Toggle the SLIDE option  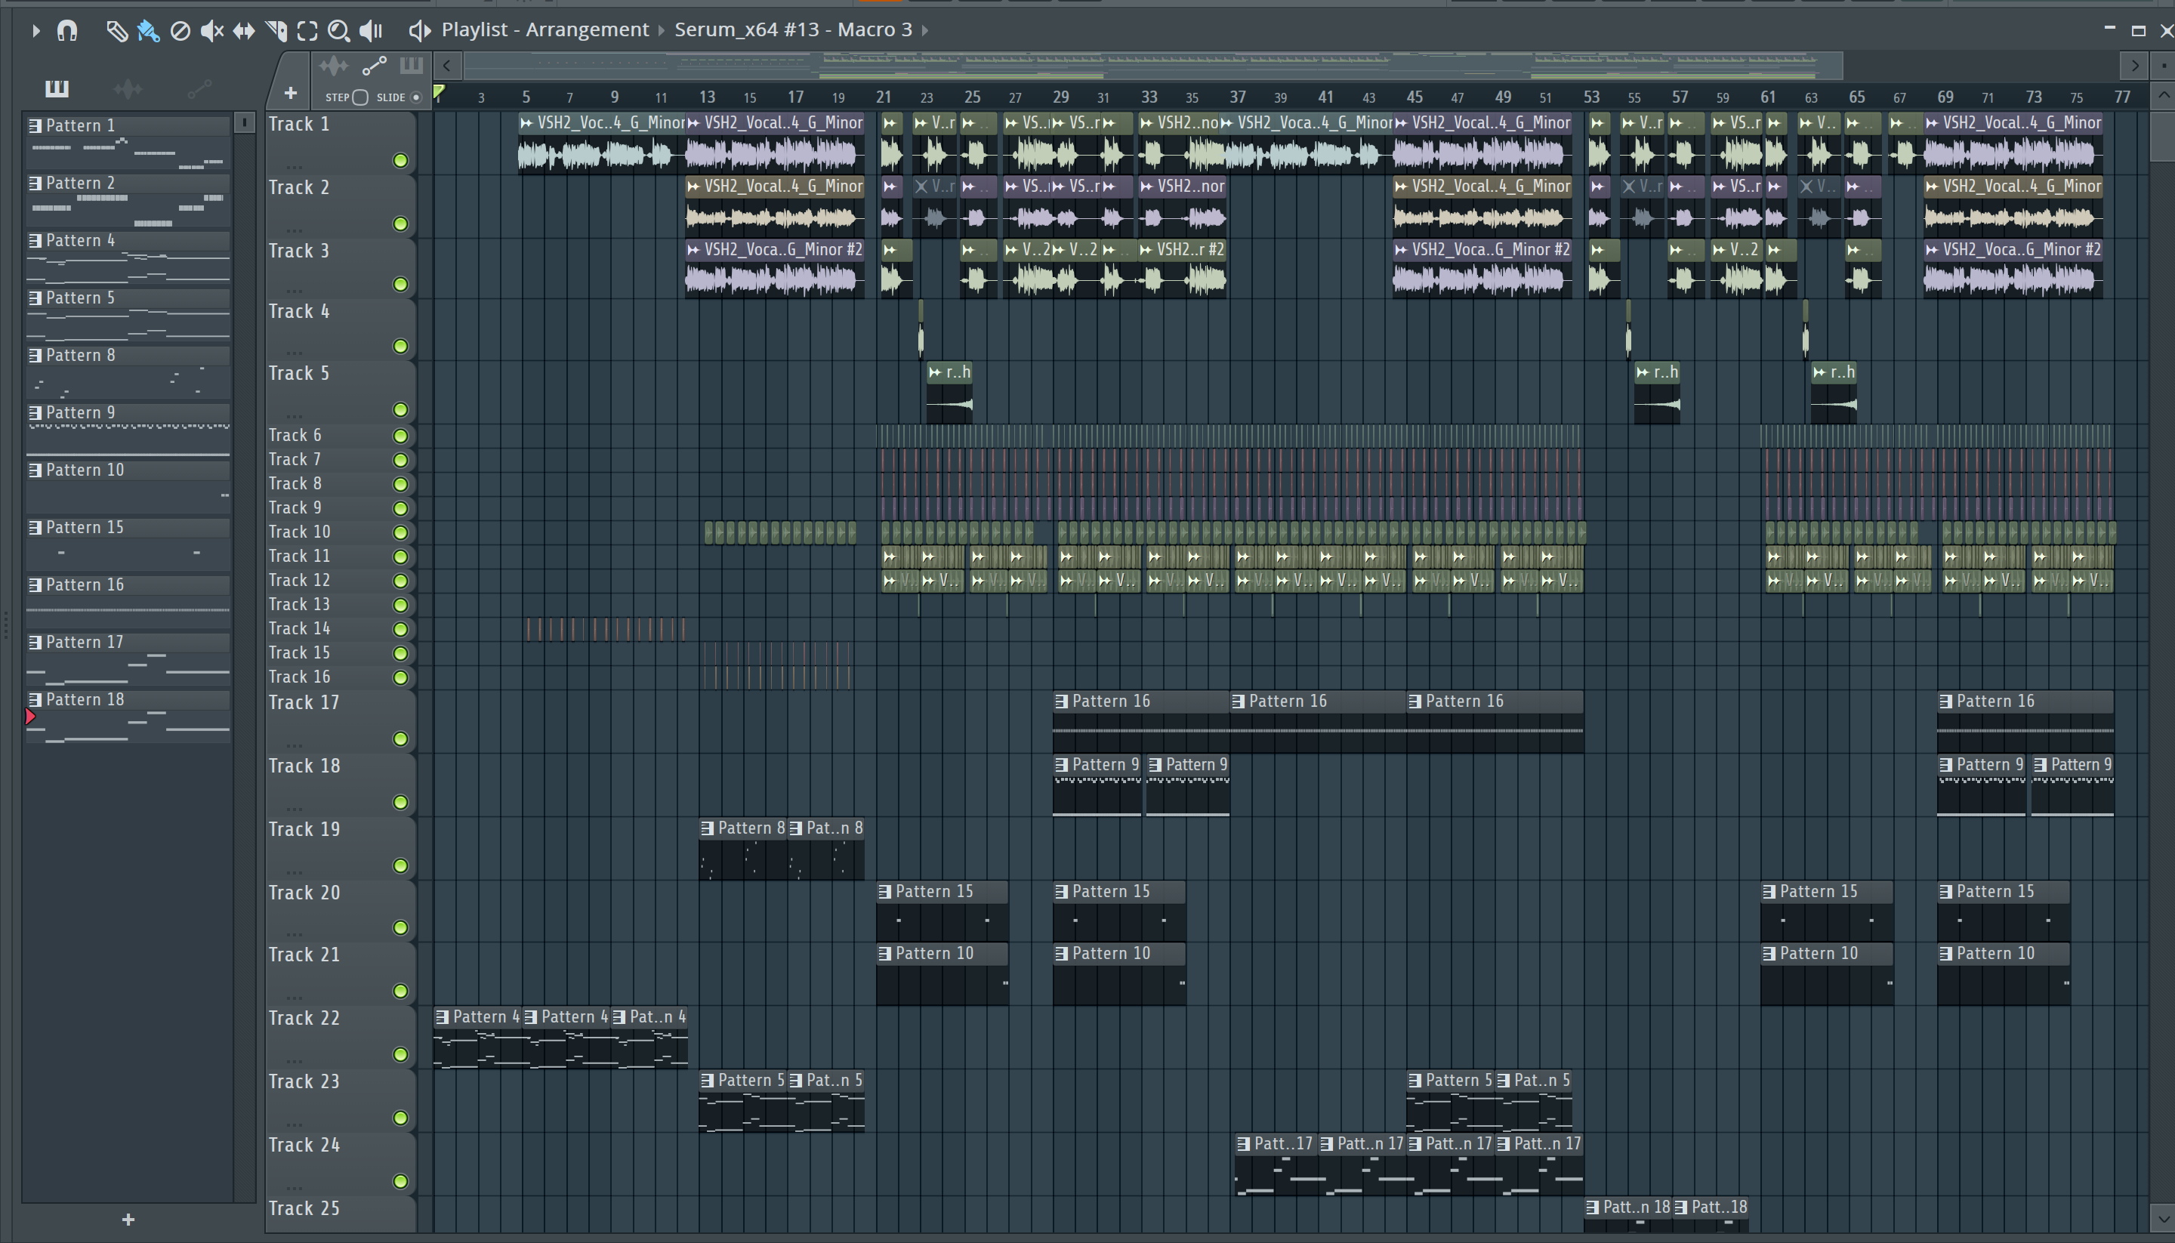click(x=417, y=97)
